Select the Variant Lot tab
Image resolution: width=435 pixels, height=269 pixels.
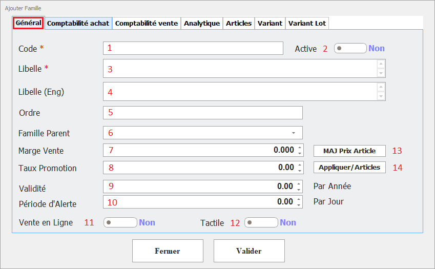click(x=306, y=24)
